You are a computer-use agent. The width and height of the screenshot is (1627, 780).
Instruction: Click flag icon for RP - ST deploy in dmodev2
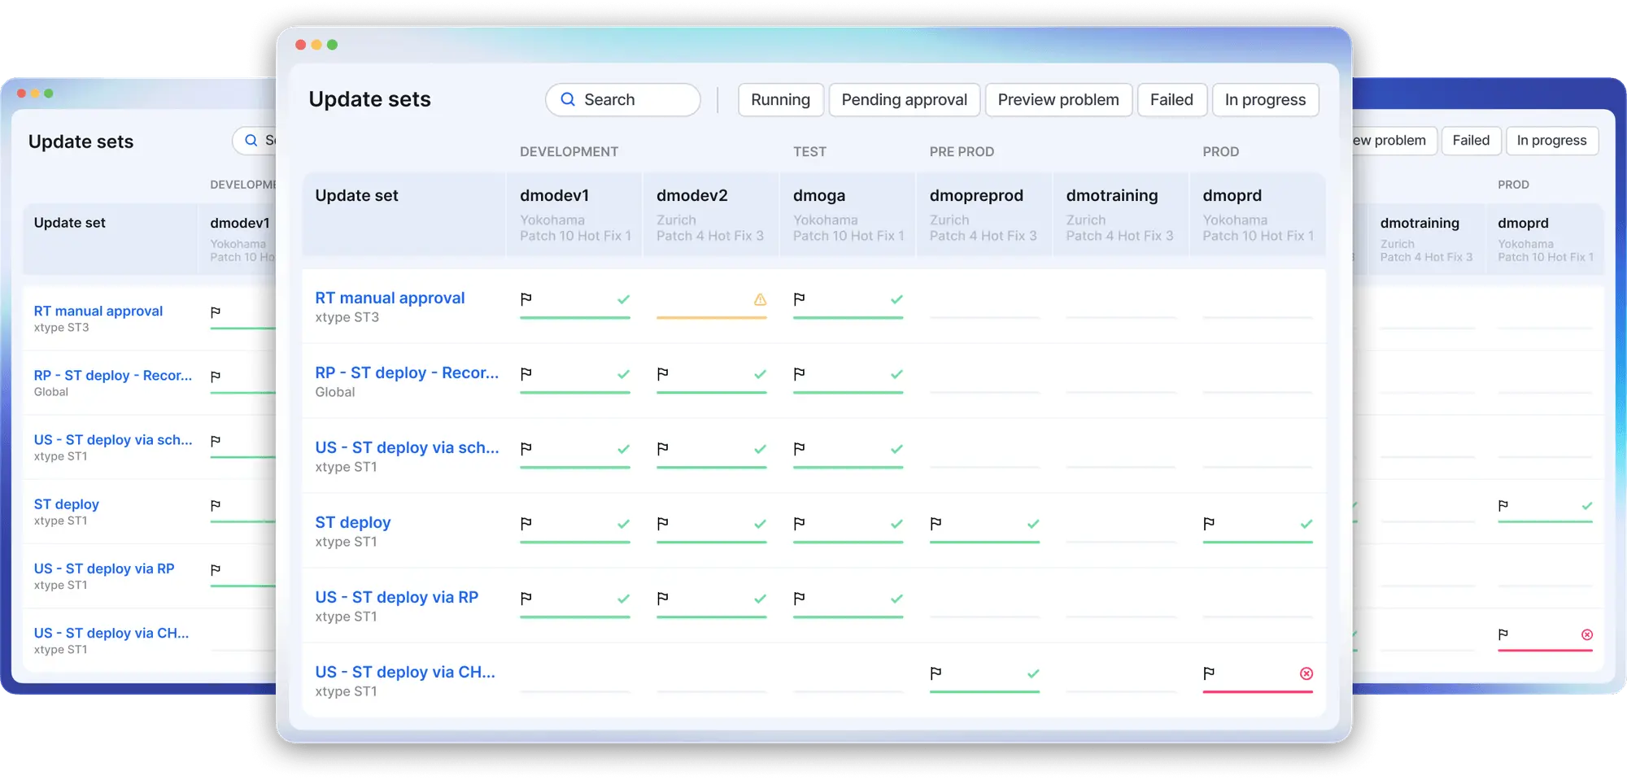663,374
